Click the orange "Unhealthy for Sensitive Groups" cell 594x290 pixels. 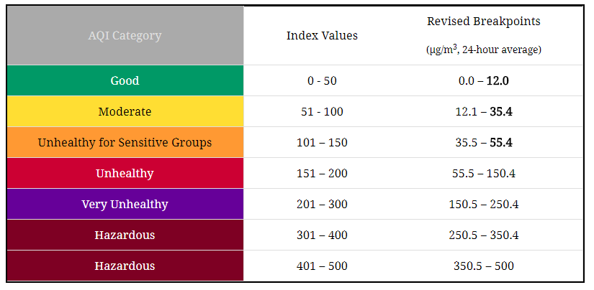point(125,143)
